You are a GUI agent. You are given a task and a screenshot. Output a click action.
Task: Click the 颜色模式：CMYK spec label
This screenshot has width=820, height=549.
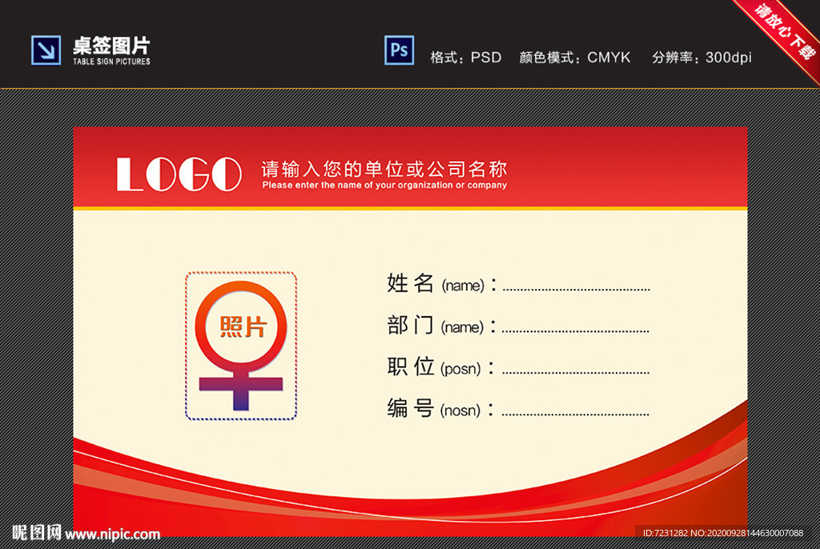click(x=573, y=58)
